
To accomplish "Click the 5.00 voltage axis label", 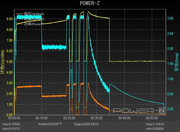I will (x=9, y=62).
